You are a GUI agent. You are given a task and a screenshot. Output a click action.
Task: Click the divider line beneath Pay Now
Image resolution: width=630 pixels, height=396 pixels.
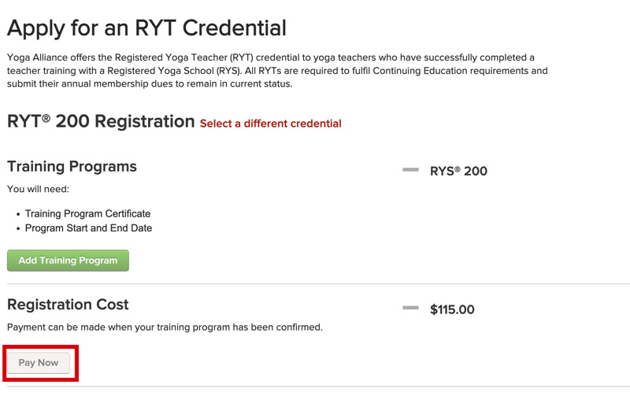coord(315,387)
